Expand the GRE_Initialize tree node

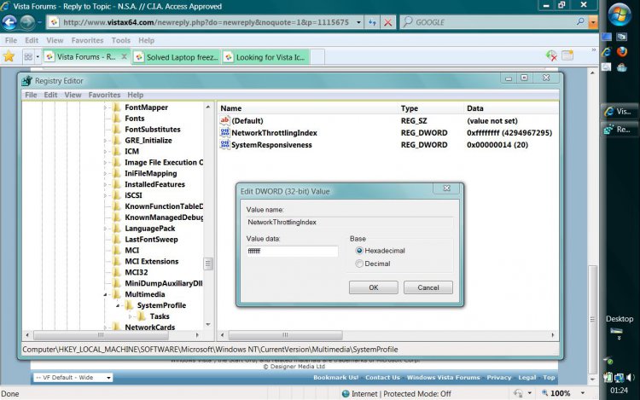pyautogui.click(x=105, y=140)
